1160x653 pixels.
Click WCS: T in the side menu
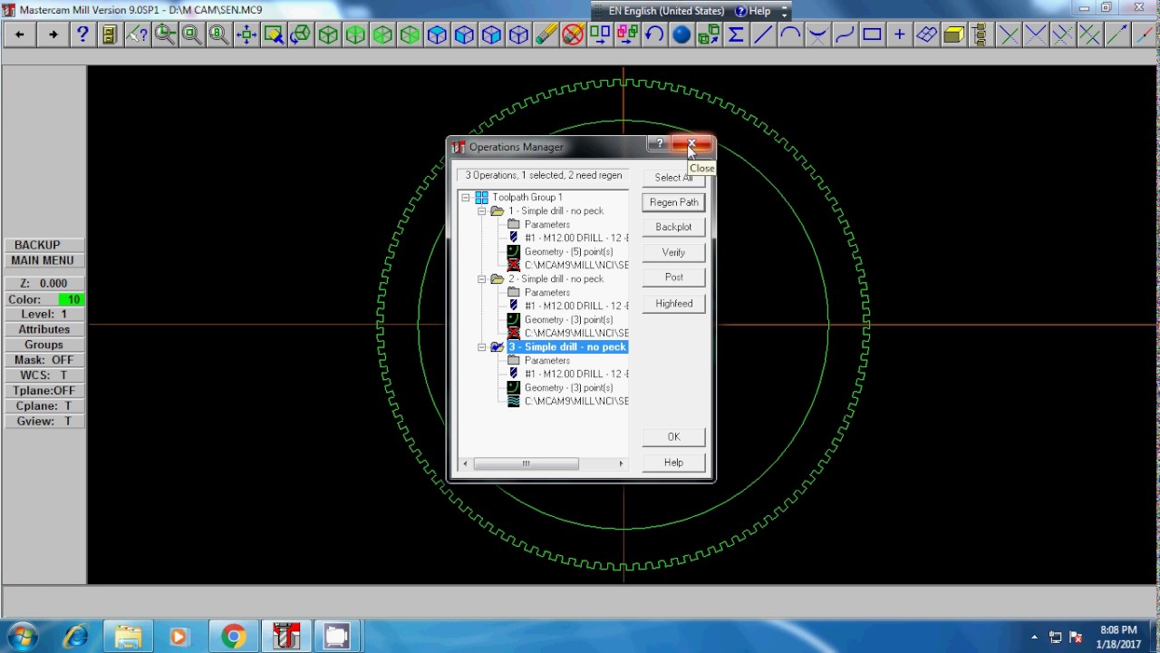[x=43, y=375]
